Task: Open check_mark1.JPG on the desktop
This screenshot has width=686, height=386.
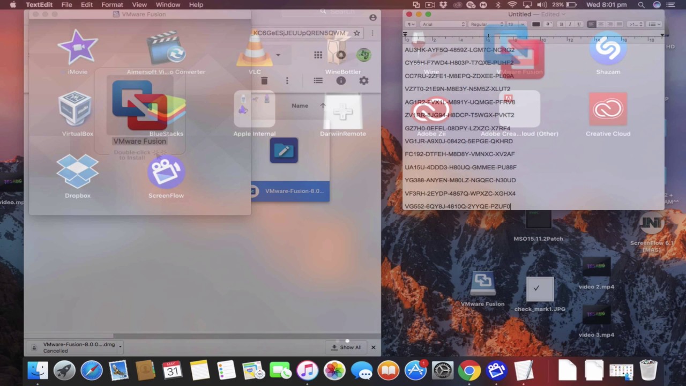Action: coord(539,290)
